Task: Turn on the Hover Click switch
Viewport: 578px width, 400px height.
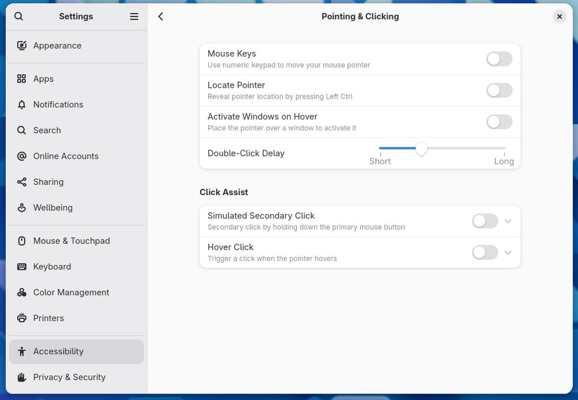Action: (485, 252)
